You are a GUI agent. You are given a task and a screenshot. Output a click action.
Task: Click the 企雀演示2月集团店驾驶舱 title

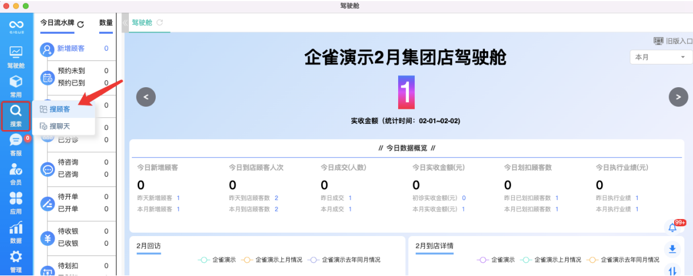pyautogui.click(x=406, y=58)
